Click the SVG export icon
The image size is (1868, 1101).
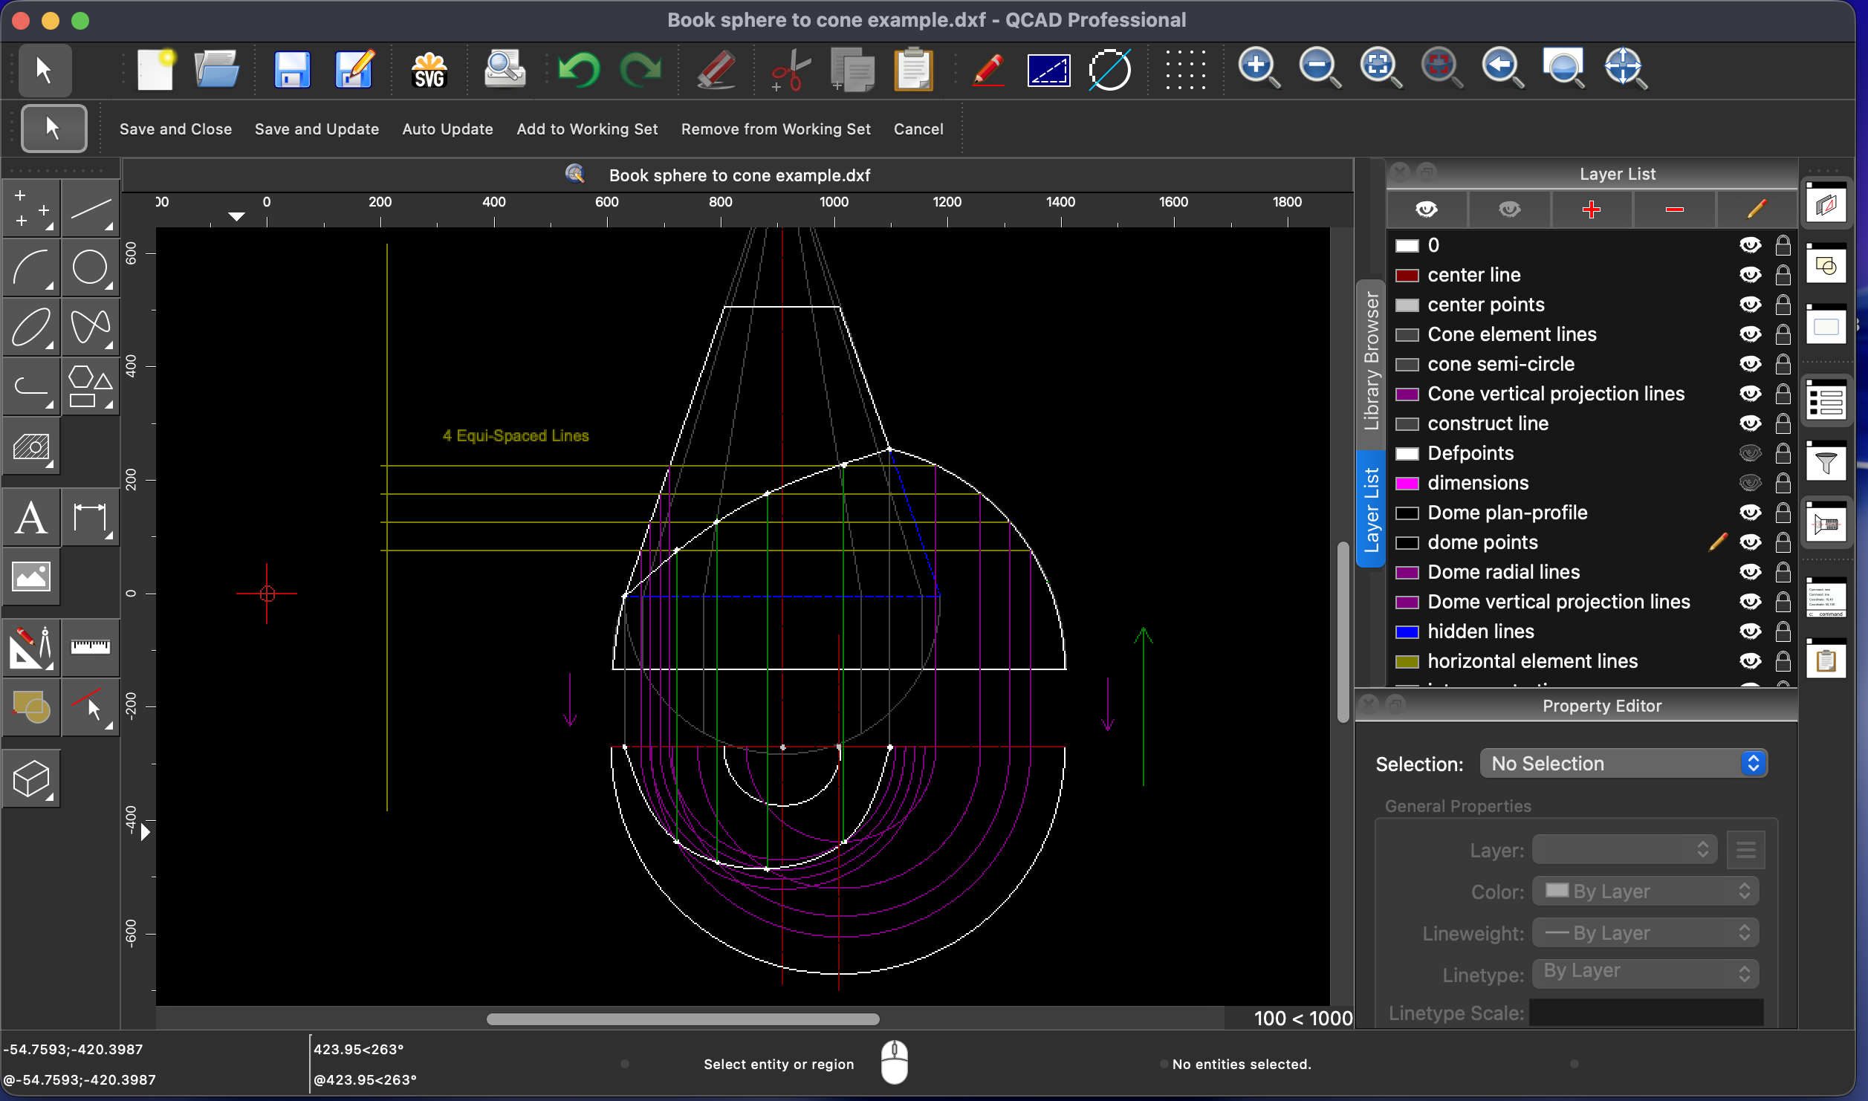(x=429, y=70)
